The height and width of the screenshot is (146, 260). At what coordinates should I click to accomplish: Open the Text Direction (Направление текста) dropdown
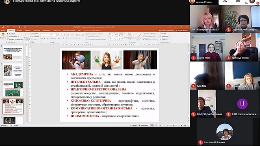coord(94,34)
